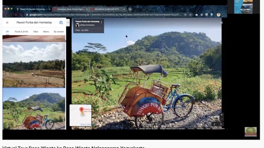Screen dimensions: 264x148
Task: Open video thumbnail in top-right corner
Action: (244, 7)
